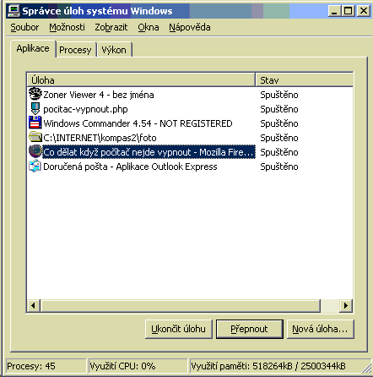This screenshot has height=377, width=373.
Task: Open the Nápověda menu
Action: [x=190, y=27]
